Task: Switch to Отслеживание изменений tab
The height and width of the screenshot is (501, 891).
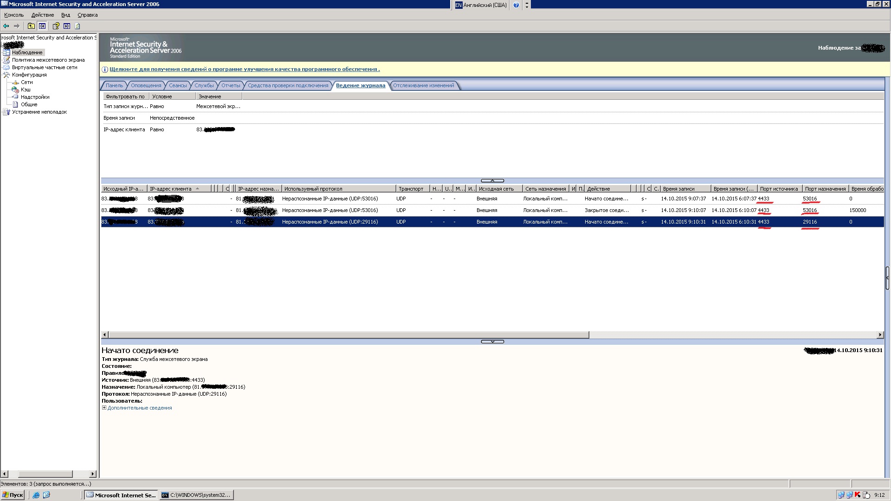Action: [423, 85]
